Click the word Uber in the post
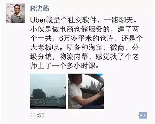Viewport: 155px width, 124px height. 38,20
